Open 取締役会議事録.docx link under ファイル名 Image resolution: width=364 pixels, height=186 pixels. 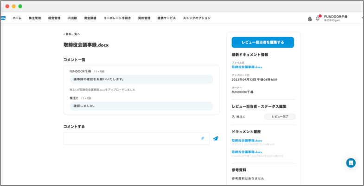pyautogui.click(x=247, y=67)
